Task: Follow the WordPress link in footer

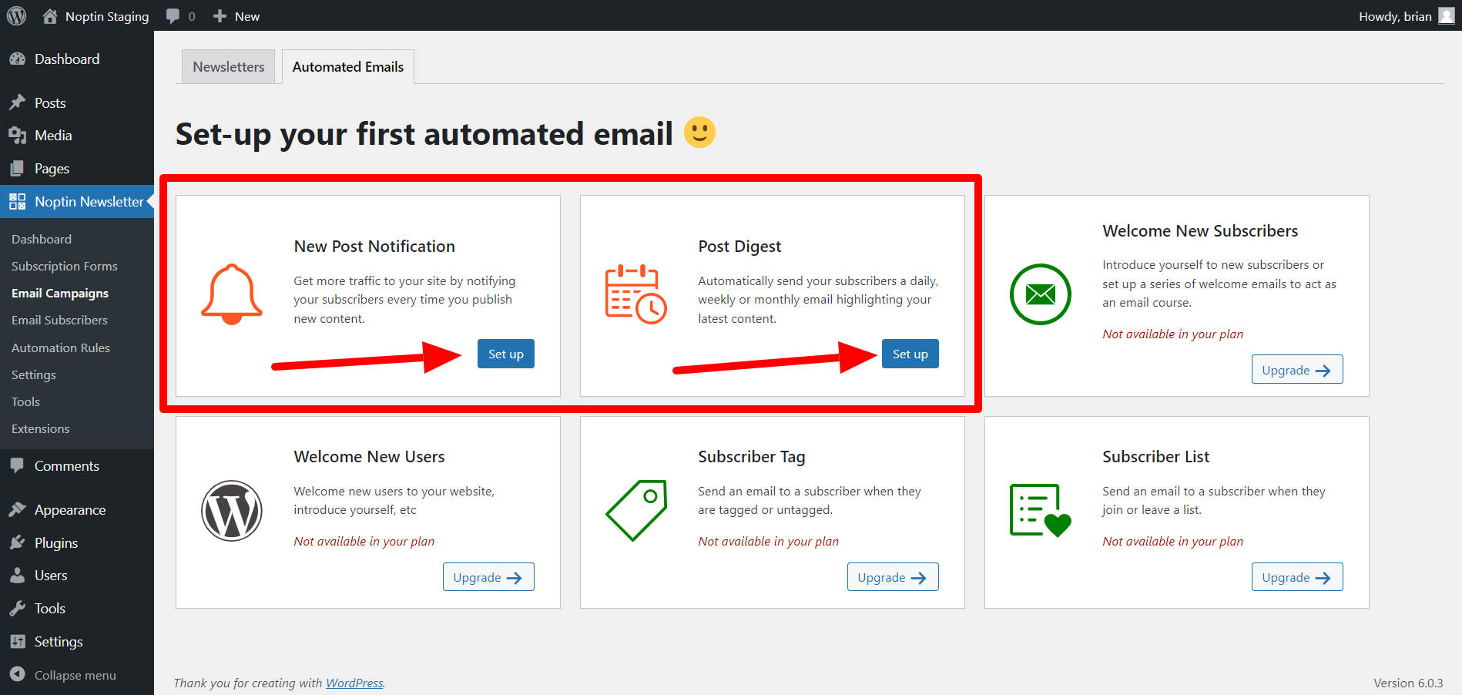Action: pos(354,683)
